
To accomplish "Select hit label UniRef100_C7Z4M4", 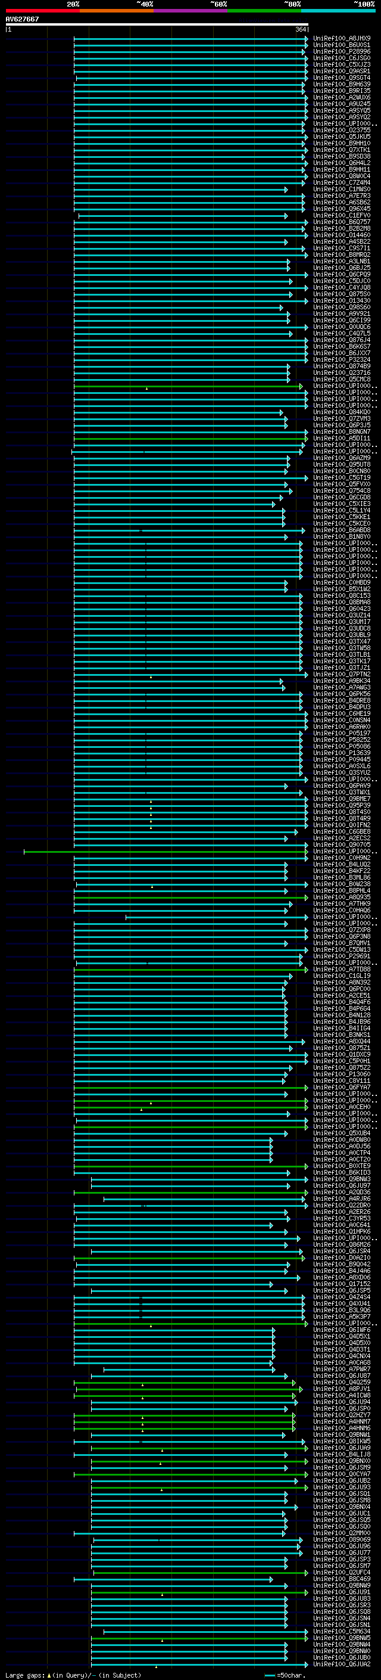I will coord(342,182).
